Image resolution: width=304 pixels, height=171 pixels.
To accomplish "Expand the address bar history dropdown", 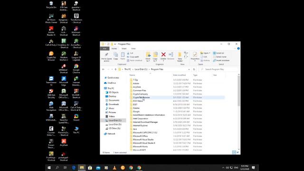I will click(x=189, y=69).
